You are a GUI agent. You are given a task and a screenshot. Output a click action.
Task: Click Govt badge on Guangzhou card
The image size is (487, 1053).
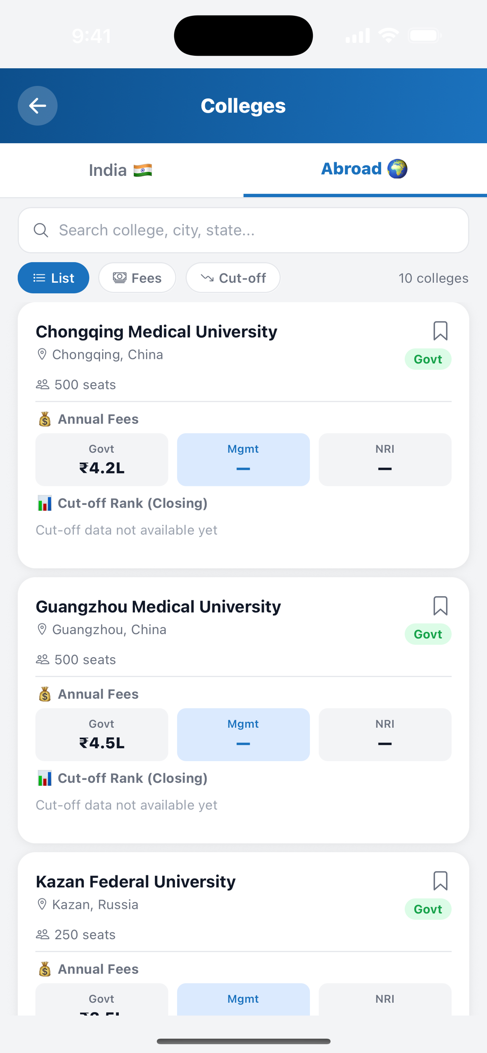coord(428,635)
